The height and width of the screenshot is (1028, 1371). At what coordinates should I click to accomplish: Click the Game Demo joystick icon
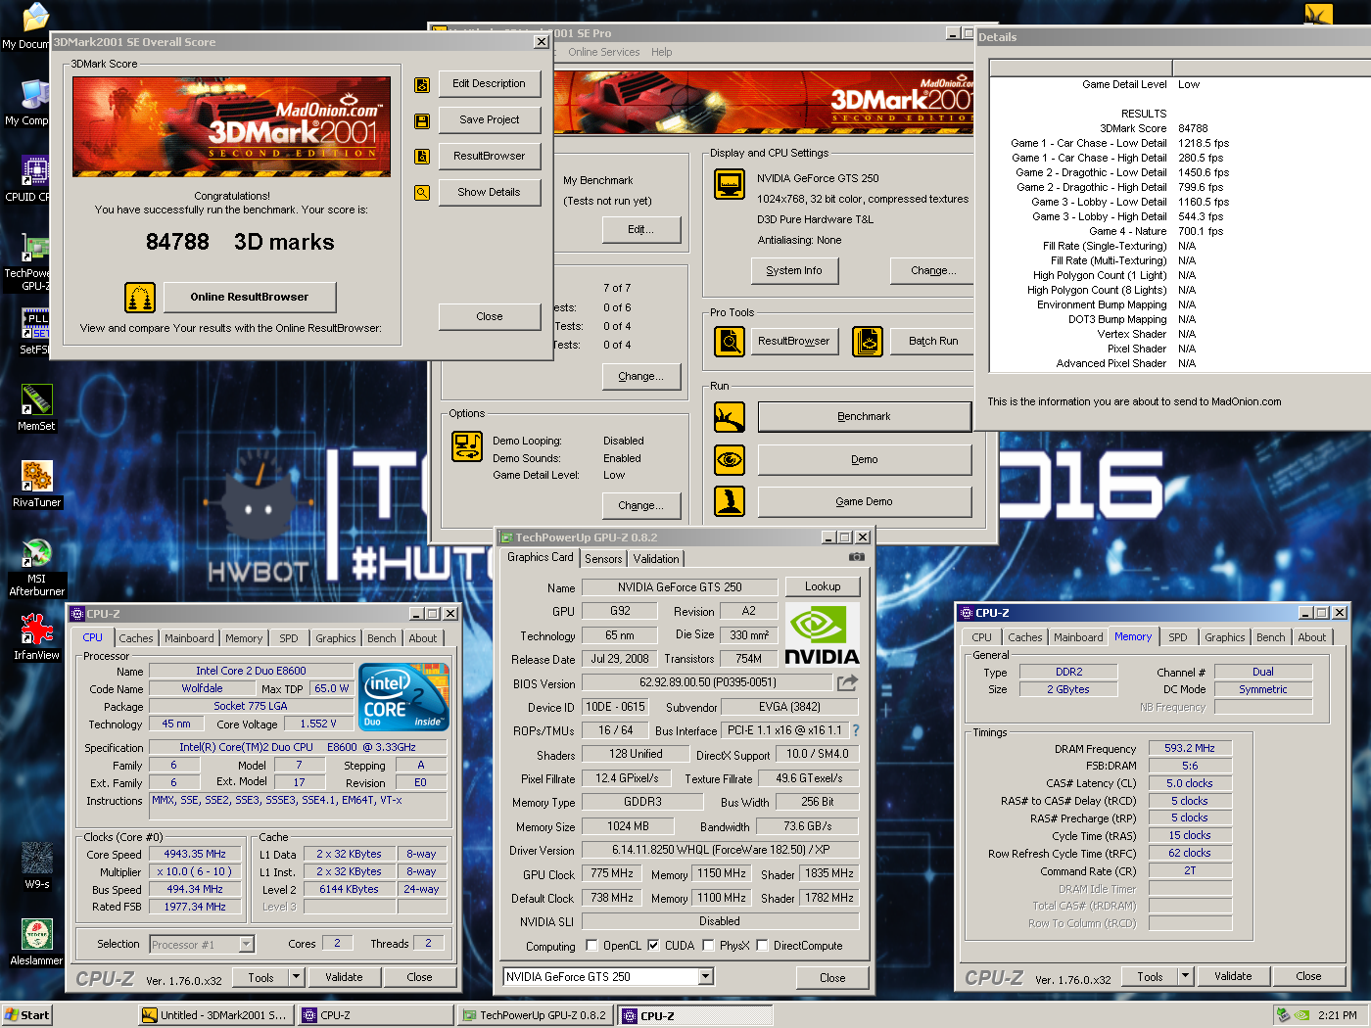point(730,501)
